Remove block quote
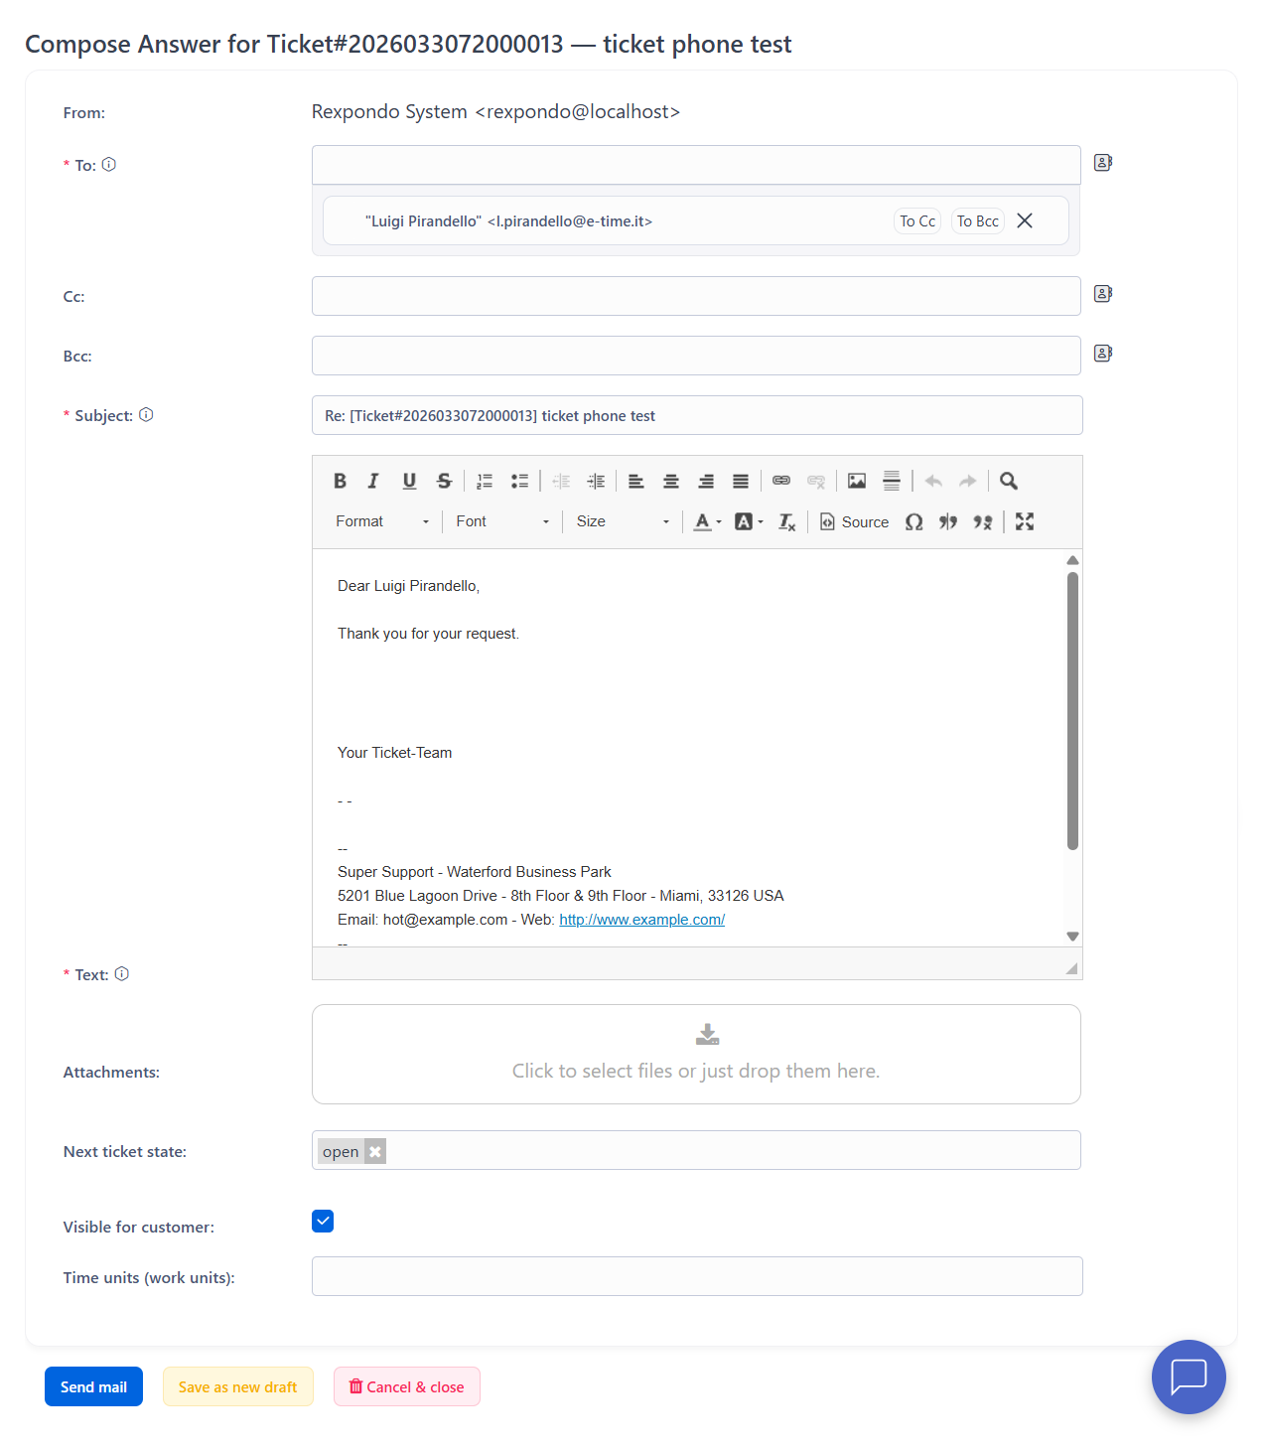 click(x=983, y=521)
